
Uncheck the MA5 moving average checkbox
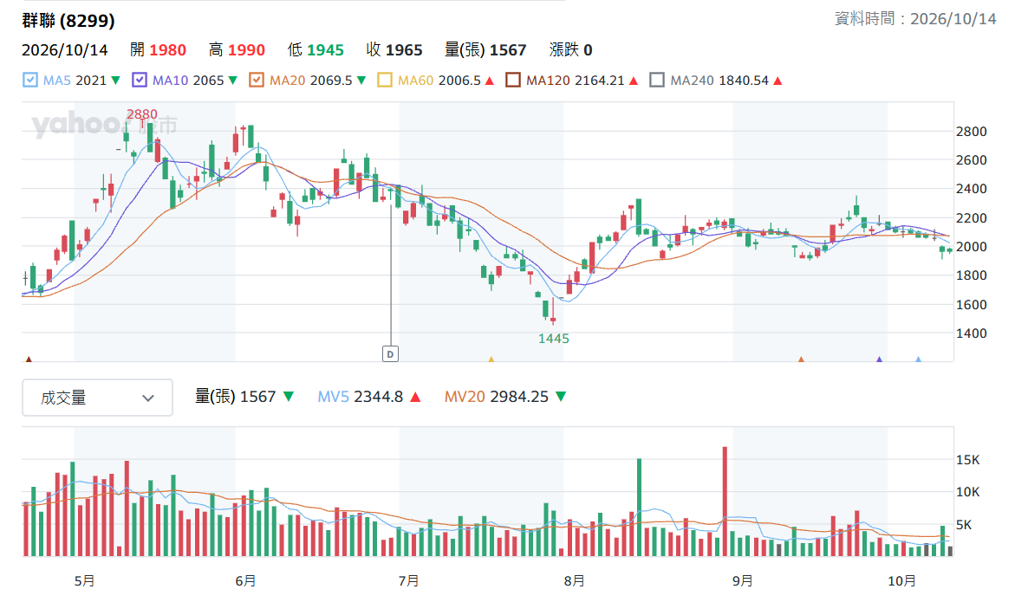[x=30, y=81]
